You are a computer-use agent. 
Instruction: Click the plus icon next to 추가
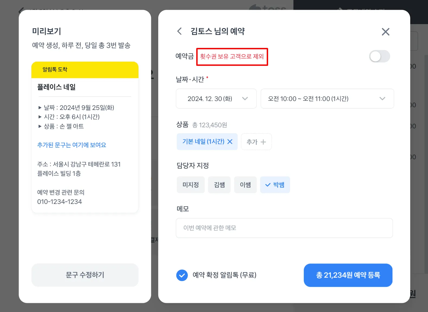tap(263, 142)
